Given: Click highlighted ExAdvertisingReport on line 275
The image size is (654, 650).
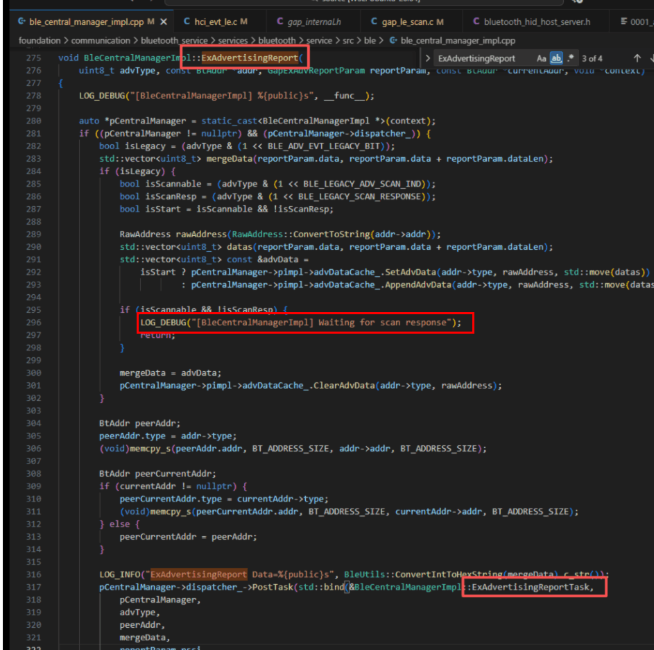Looking at the screenshot, I should point(250,58).
